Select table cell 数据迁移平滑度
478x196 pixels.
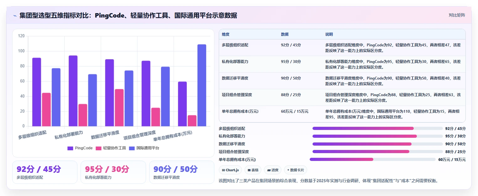click(x=235, y=78)
